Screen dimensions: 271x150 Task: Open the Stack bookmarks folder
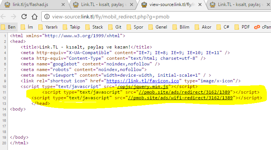94,27
